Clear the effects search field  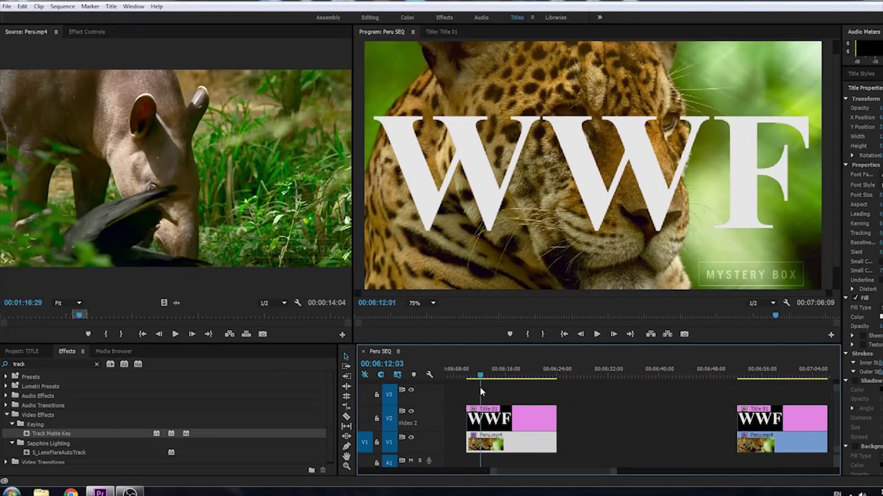[97, 364]
